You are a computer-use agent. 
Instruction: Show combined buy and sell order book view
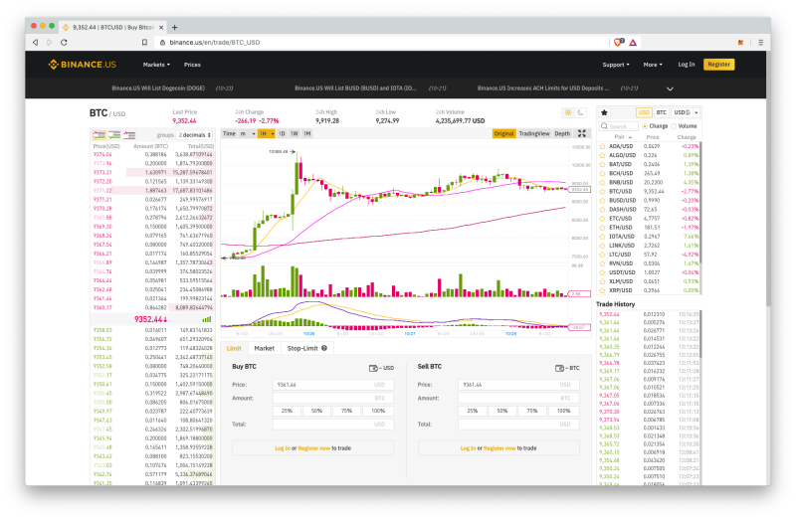click(99, 135)
